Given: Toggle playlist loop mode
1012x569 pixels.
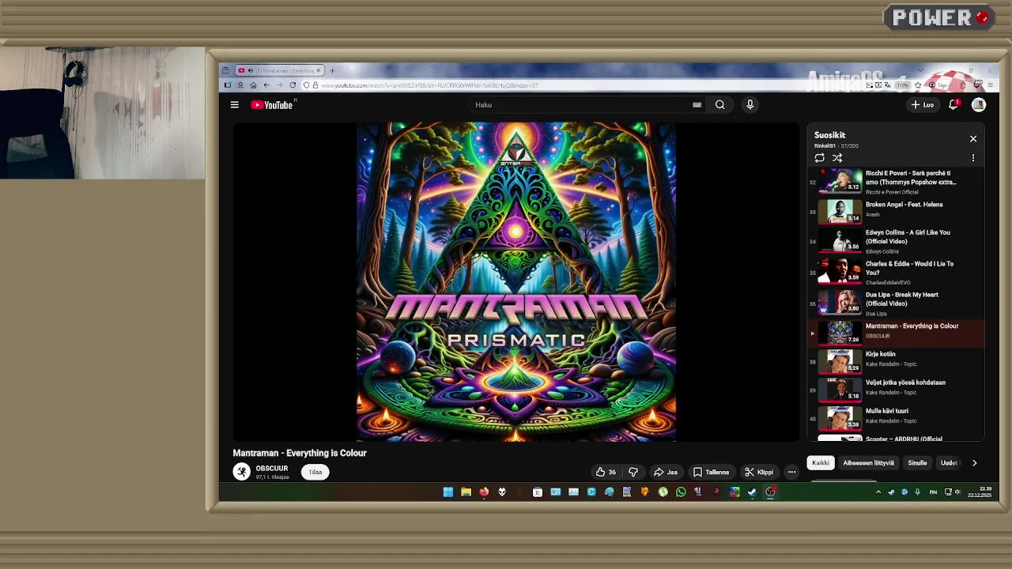Looking at the screenshot, I should coord(820,158).
